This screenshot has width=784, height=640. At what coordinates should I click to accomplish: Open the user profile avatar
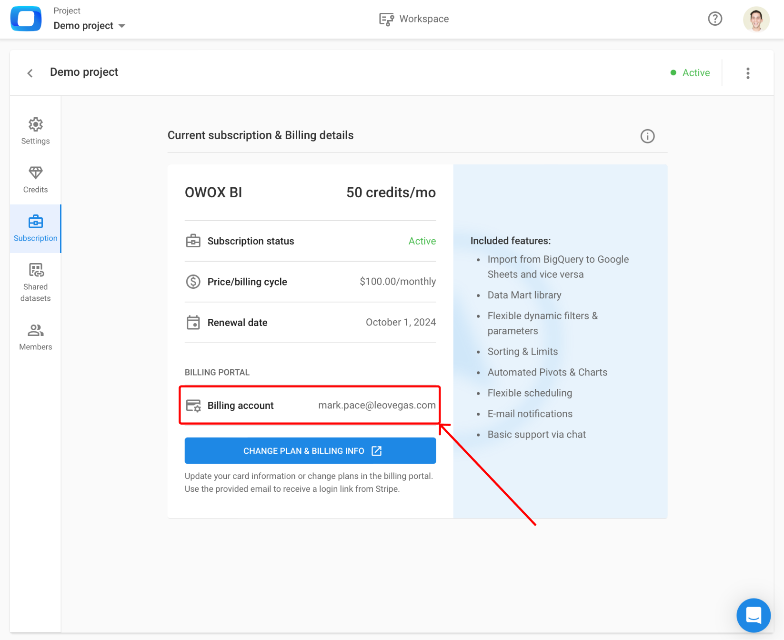pyautogui.click(x=756, y=19)
